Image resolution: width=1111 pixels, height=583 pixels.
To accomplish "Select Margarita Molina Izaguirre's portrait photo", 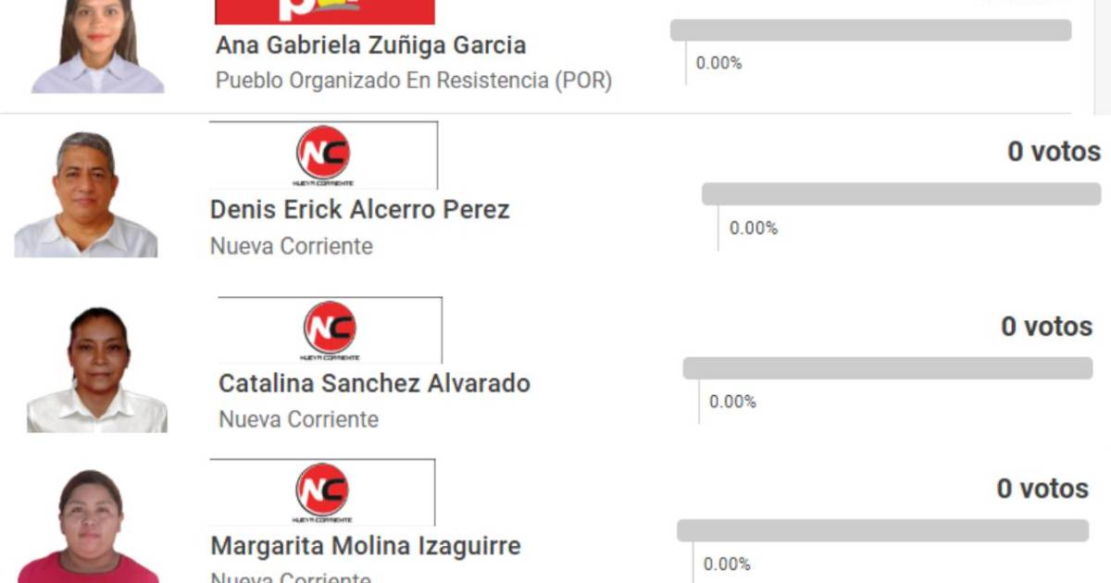I will 90,527.
